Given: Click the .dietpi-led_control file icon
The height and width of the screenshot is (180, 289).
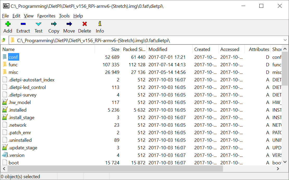Looking at the screenshot, I should (x=5, y=87).
